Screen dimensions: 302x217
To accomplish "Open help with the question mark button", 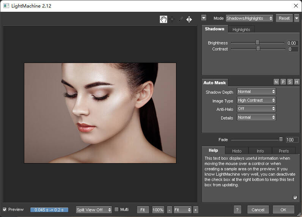I will [237, 210].
